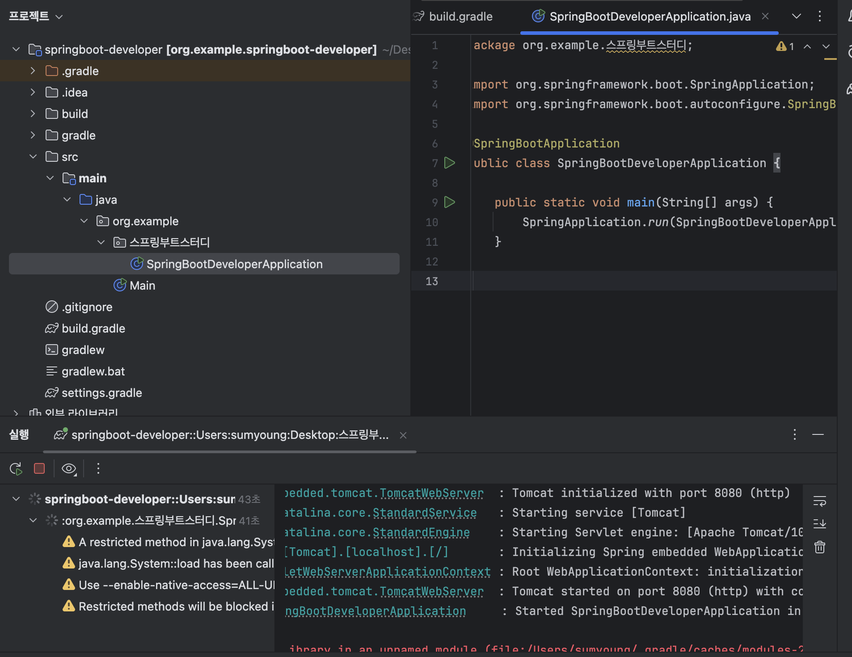Select 'Restricted methods will be blocked' warning

[168, 606]
